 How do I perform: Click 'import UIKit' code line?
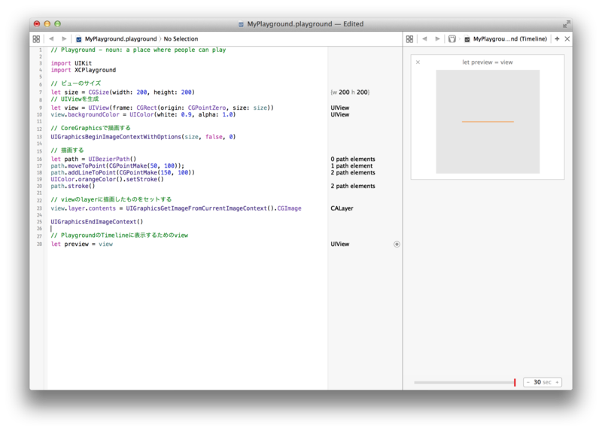tap(71, 63)
